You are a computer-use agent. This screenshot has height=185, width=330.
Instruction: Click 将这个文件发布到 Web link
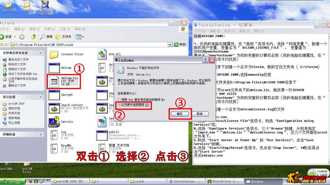point(23,74)
